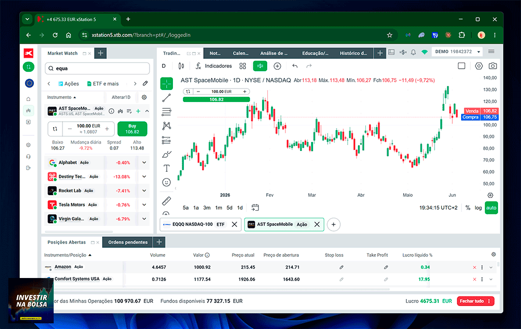Close the AST SpaceMobile chart tab
Image resolution: width=521 pixels, height=329 pixels.
(317, 224)
